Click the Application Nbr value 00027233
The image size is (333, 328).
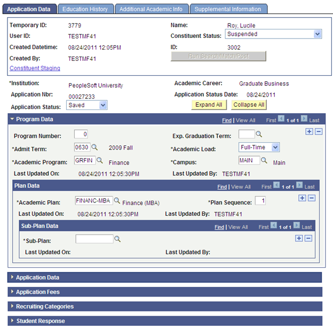coord(82,97)
